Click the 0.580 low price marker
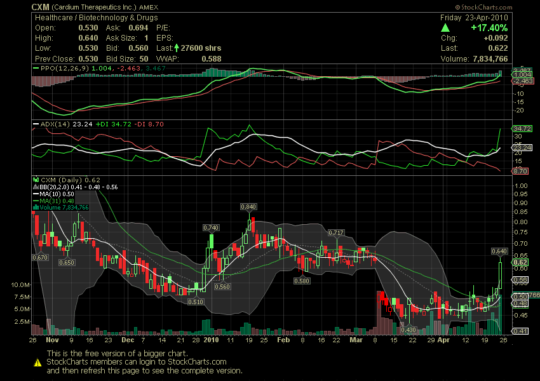The image size is (540, 381). (302, 281)
